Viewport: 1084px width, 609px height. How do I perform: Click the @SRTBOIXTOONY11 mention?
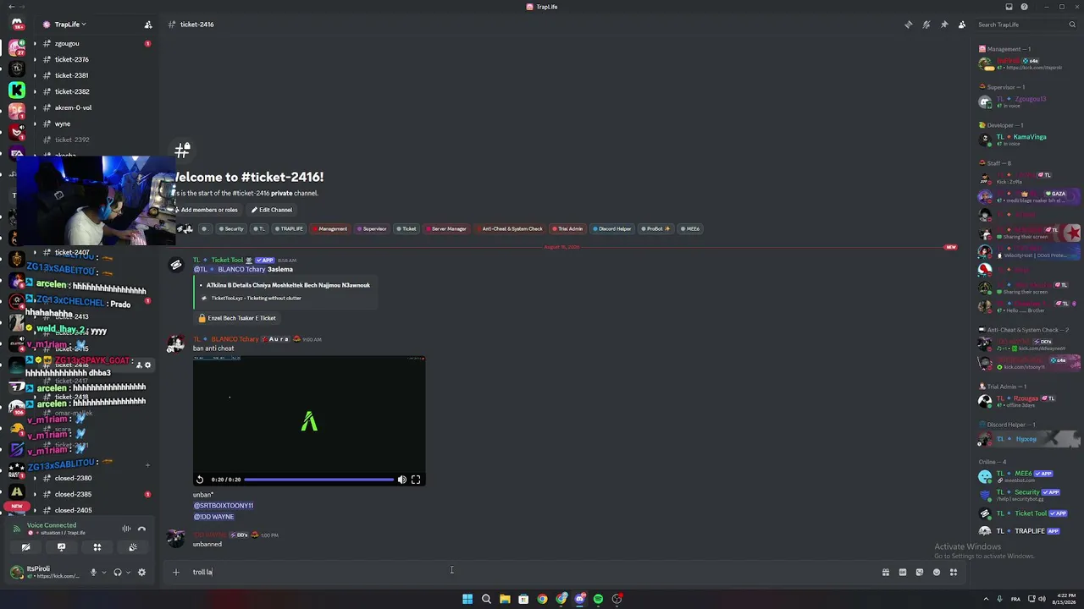click(224, 506)
